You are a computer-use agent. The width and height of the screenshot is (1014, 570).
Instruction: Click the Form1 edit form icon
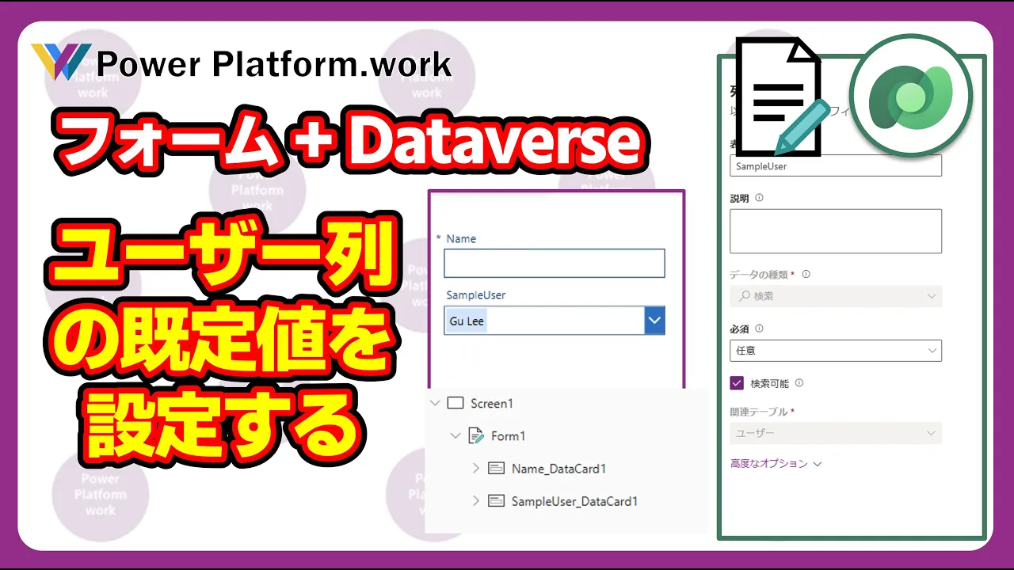(476, 435)
